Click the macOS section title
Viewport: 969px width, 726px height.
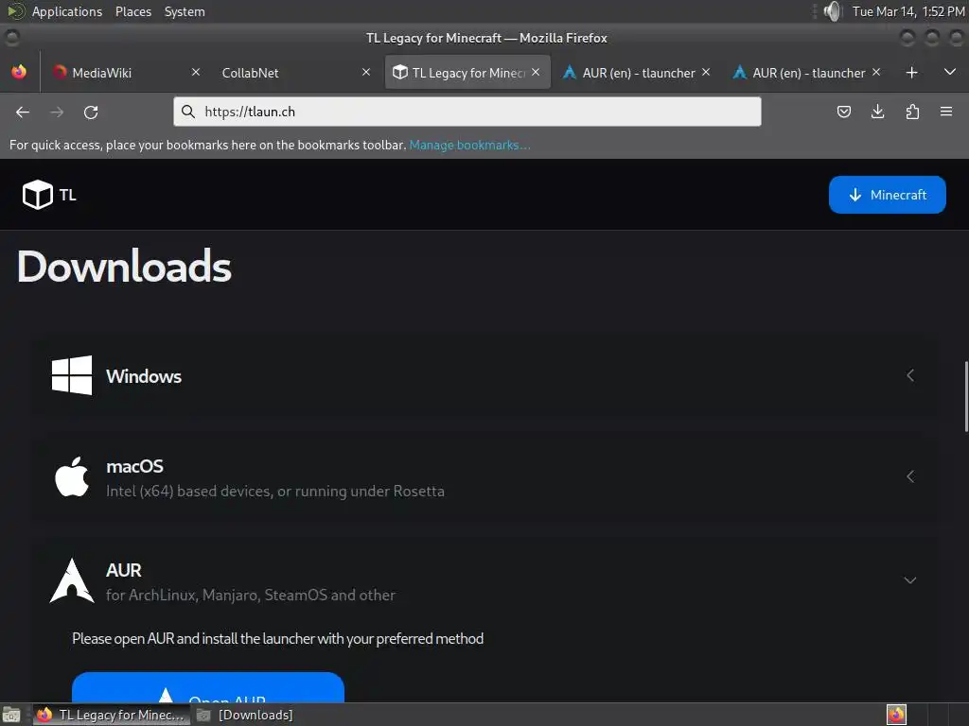pyautogui.click(x=134, y=466)
